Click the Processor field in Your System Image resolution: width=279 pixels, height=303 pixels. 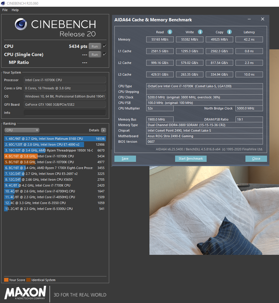click(x=65, y=80)
